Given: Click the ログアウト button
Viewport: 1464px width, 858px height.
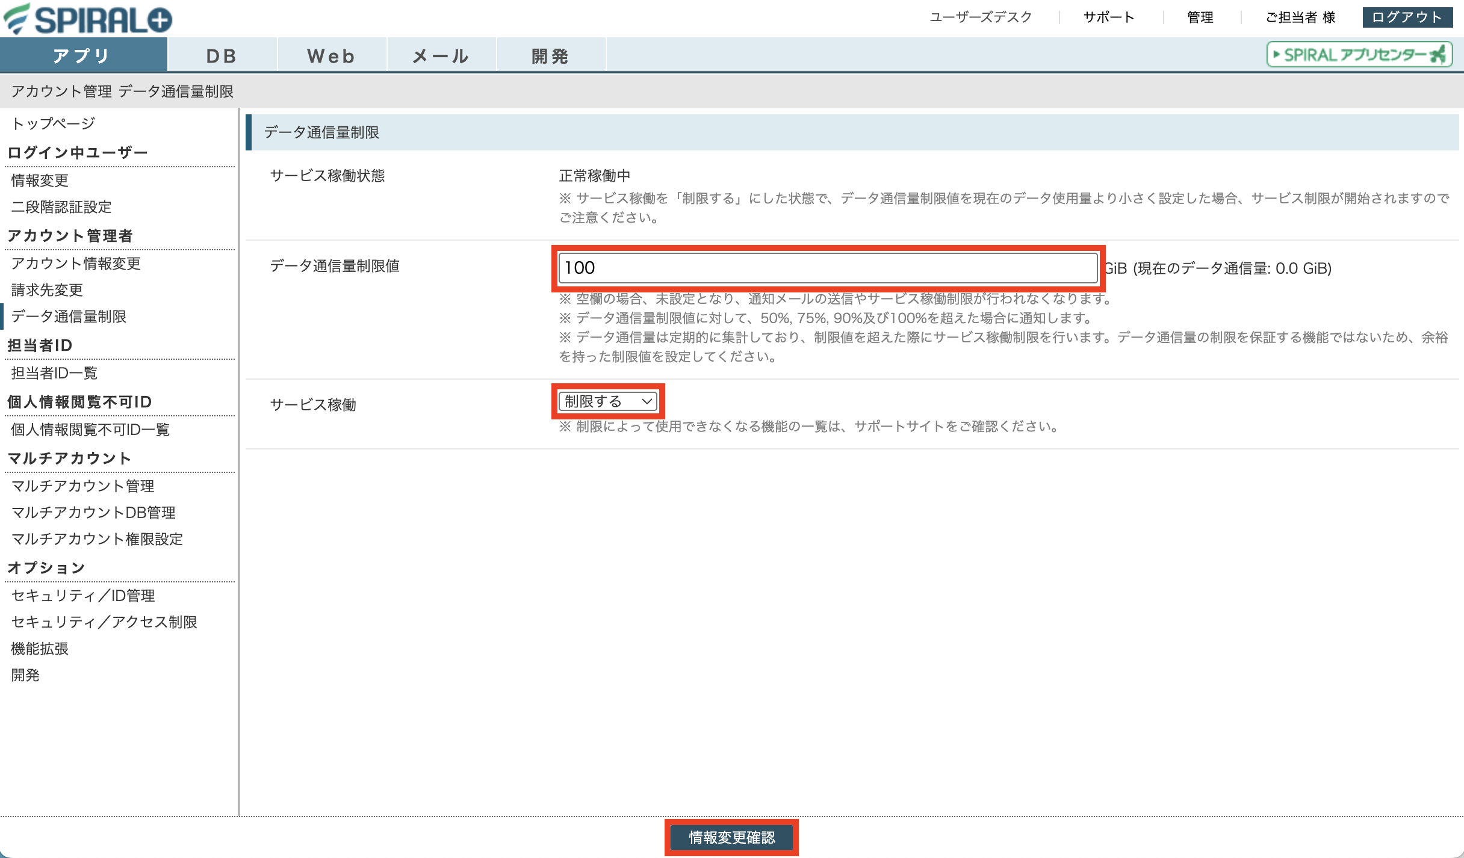Looking at the screenshot, I should coord(1407,17).
